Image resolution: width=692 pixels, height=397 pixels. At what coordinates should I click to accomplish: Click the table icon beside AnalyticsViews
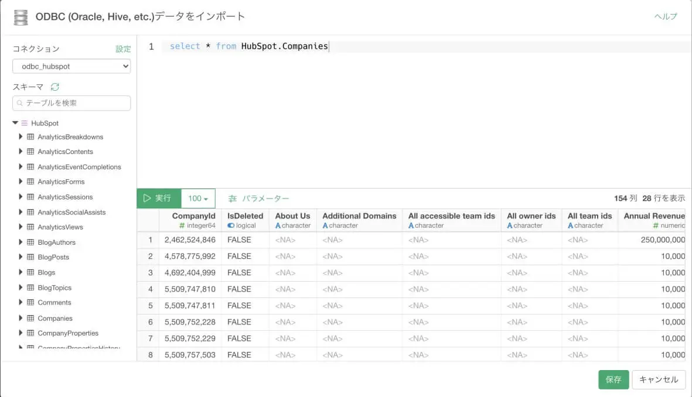tap(30, 227)
